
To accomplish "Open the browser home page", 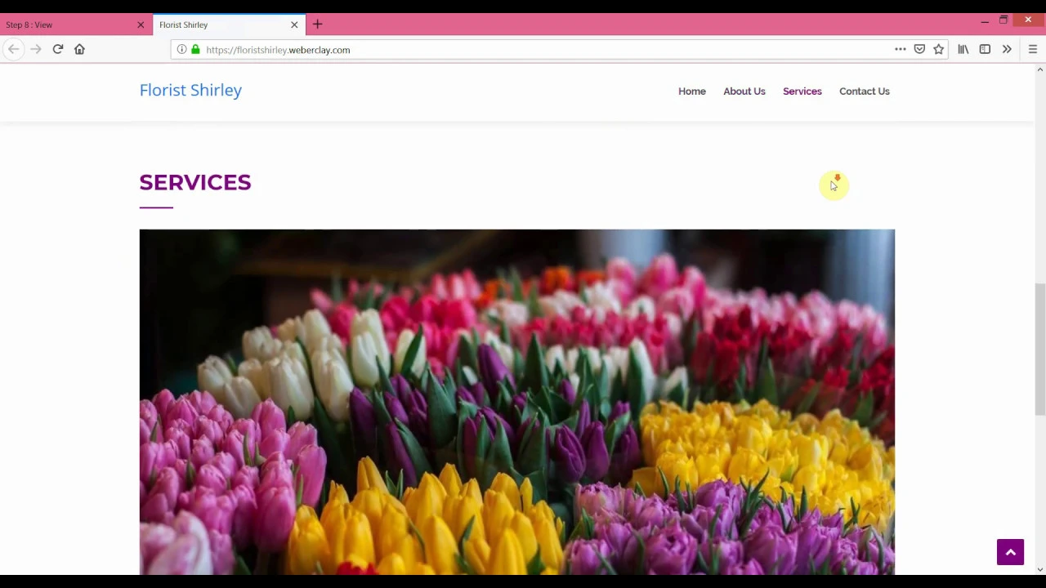I will 79,49.
